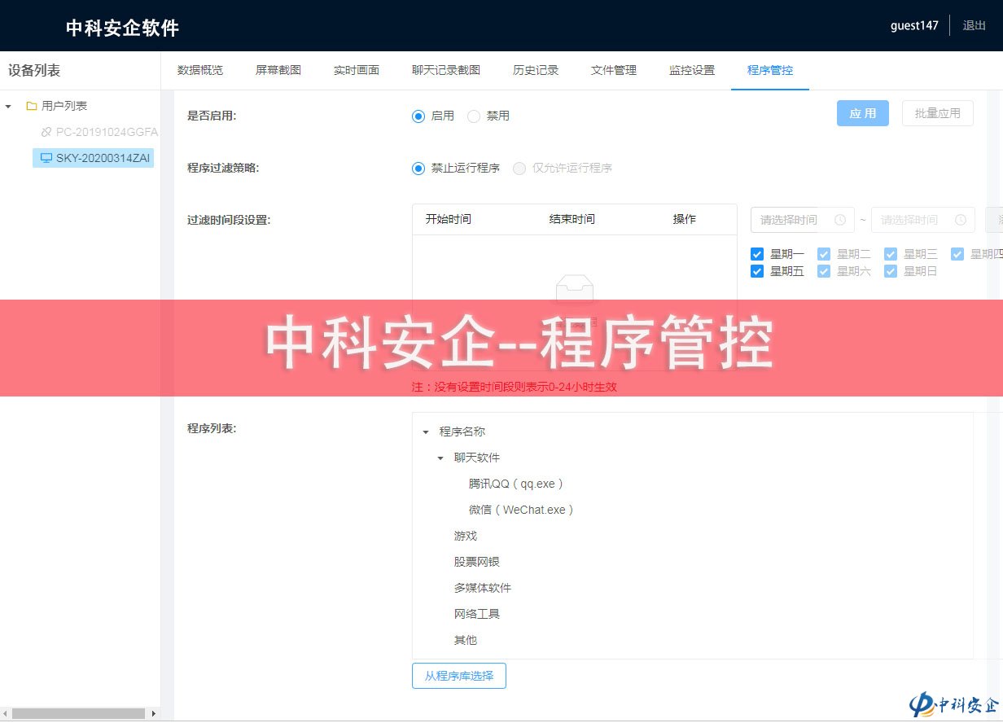Click the scrollbar left arrow in device list
This screenshot has height=723, width=1003.
point(5,713)
